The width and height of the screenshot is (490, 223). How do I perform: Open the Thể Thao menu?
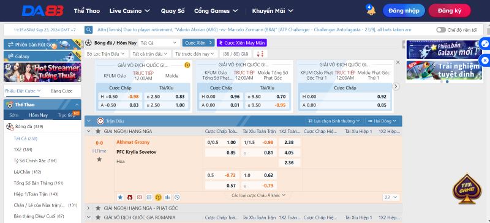[x=87, y=10]
